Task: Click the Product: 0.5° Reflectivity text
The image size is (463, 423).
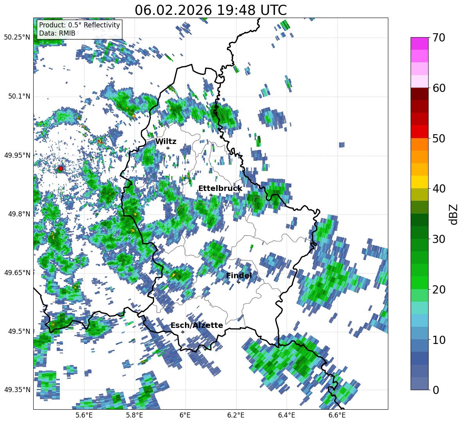Action: pyautogui.click(x=79, y=25)
